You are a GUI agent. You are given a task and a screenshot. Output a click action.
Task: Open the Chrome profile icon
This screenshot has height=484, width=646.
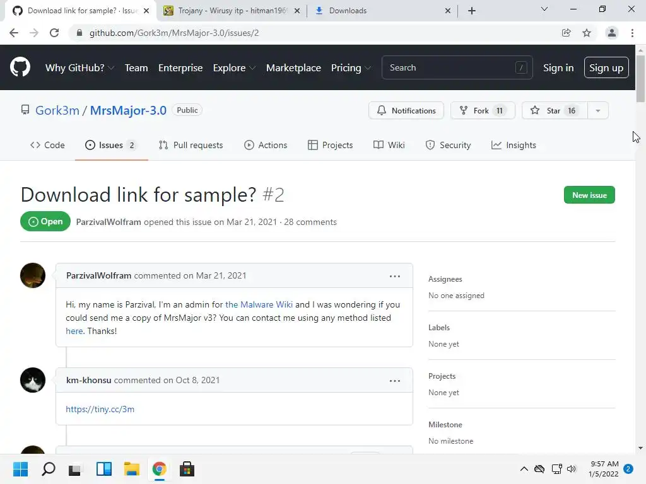click(612, 33)
